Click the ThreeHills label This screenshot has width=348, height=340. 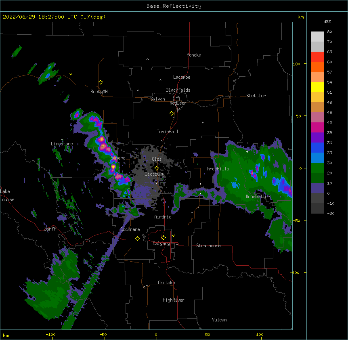pyautogui.click(x=217, y=169)
